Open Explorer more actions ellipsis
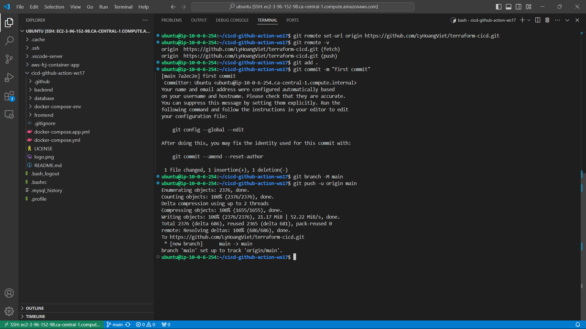Image resolution: width=586 pixels, height=329 pixels. coord(145,20)
